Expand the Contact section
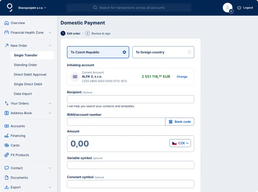 click(49, 168)
